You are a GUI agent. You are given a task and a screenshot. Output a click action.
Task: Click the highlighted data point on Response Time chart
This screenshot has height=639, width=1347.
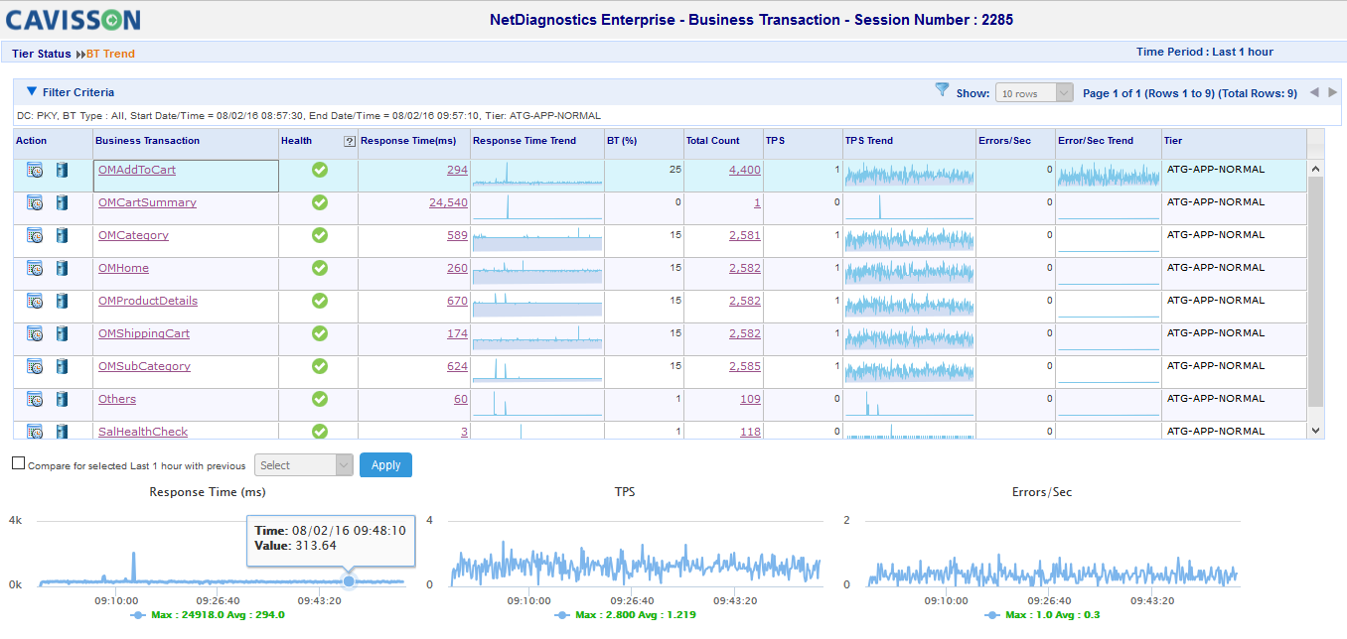pos(348,581)
